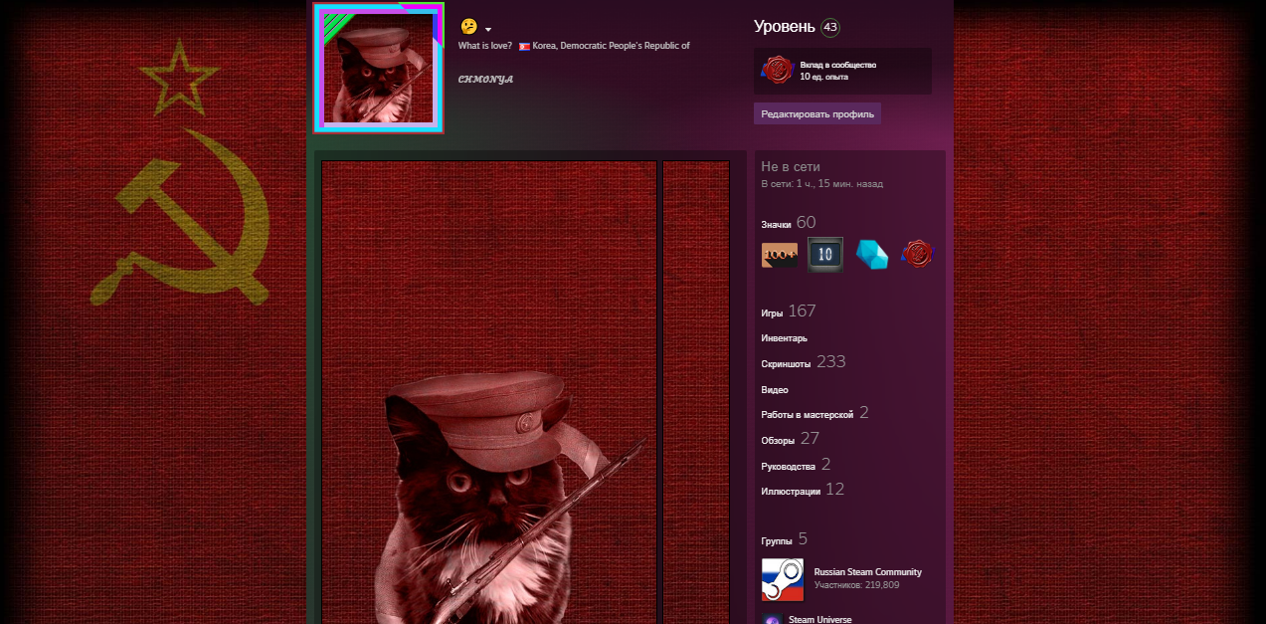The height and width of the screenshot is (624, 1266).
Task: Click the text 'Korea, Democratic People's Republic of'
Action: pos(611,46)
